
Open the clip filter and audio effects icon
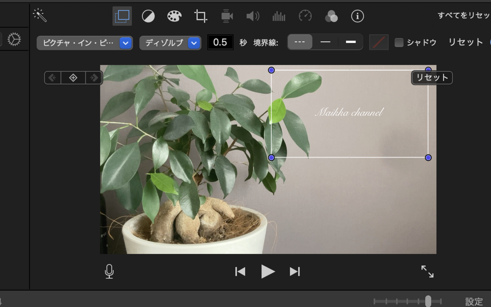(x=331, y=16)
